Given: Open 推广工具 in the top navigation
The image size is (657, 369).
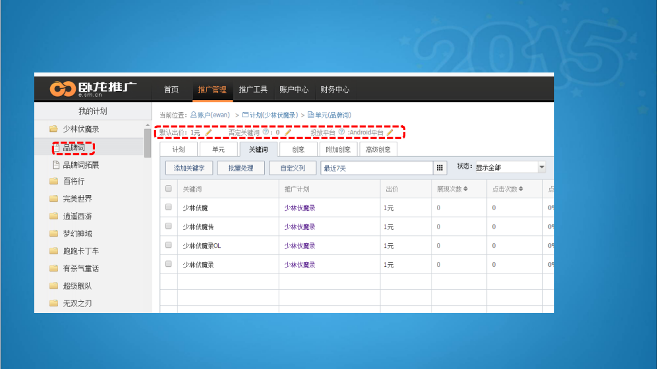Looking at the screenshot, I should (x=253, y=90).
